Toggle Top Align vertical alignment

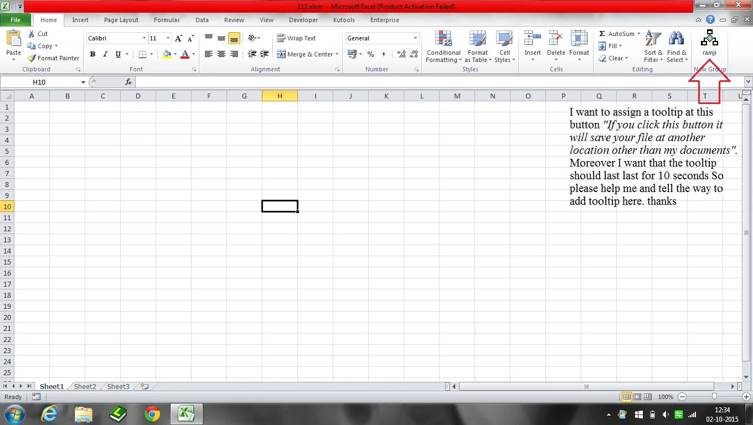tap(209, 38)
